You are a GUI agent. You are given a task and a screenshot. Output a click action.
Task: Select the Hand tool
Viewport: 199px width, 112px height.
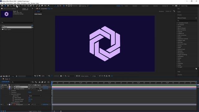click(8, 6)
